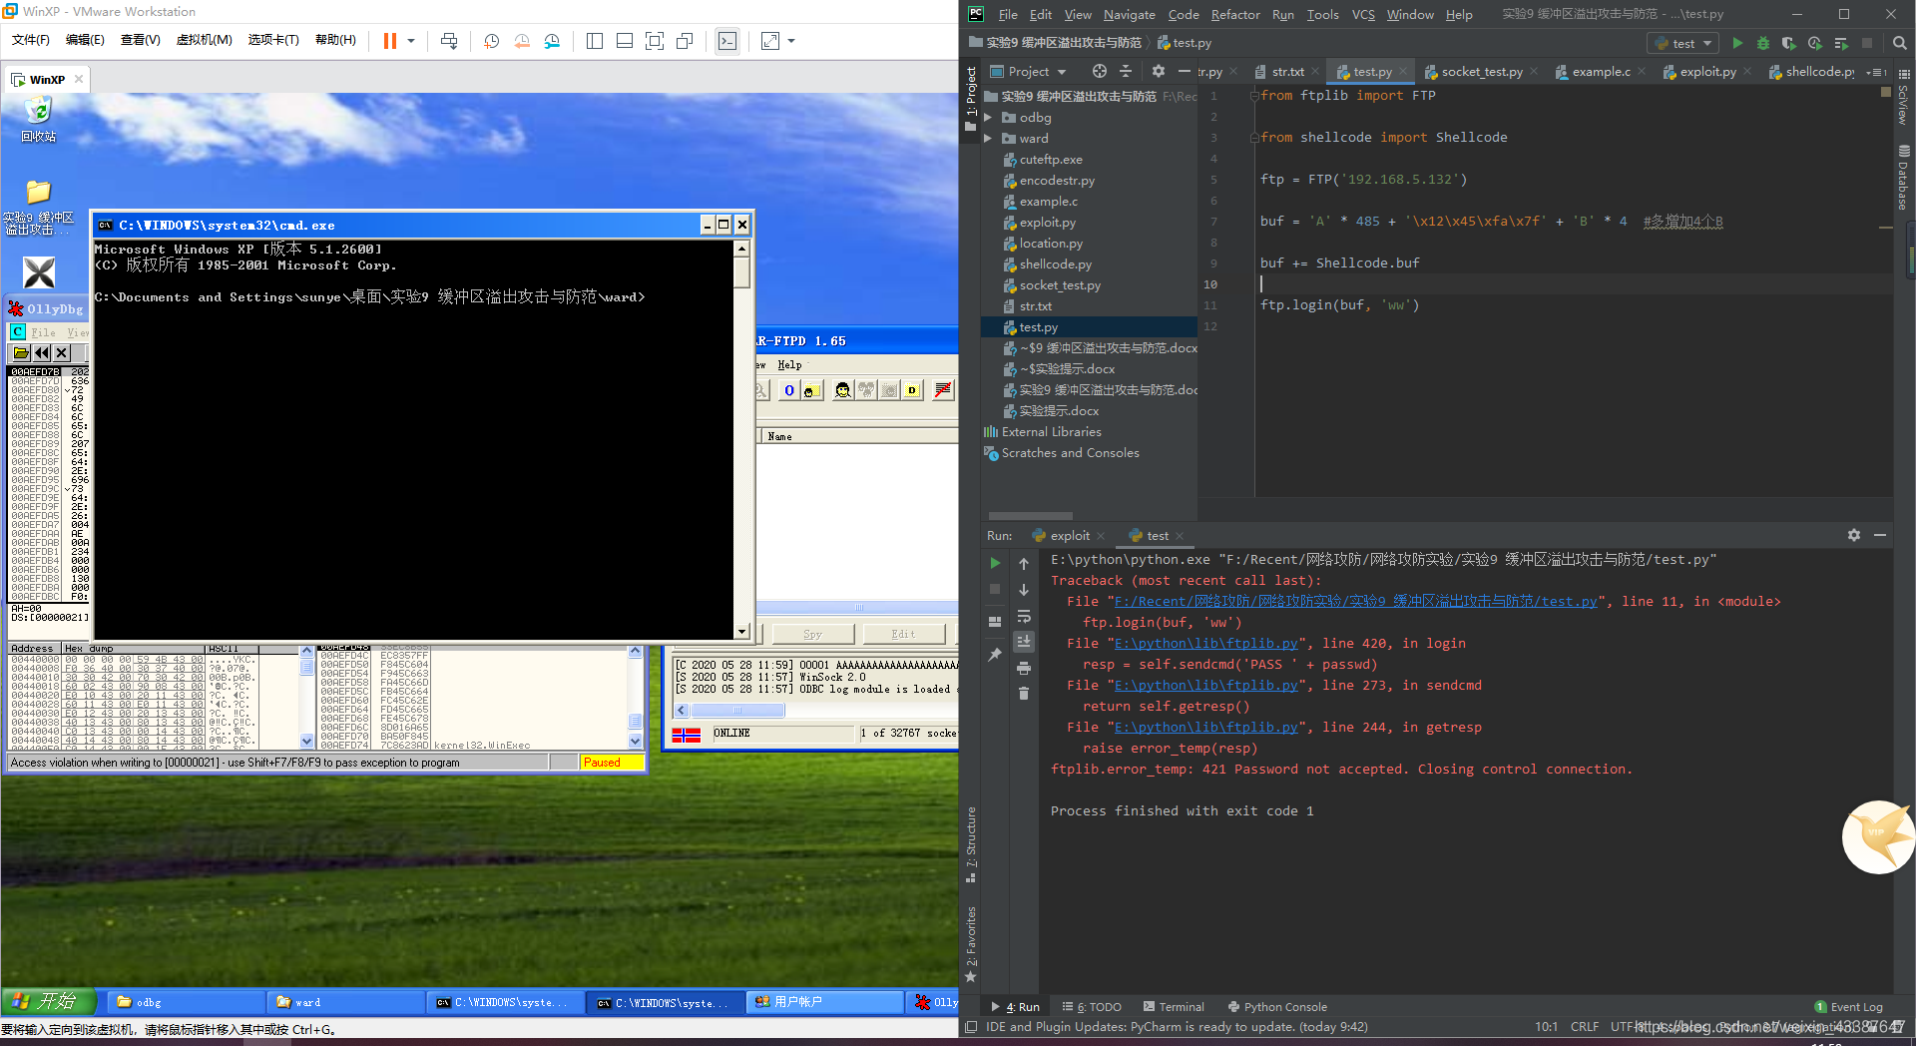Screen dimensions: 1916x1046
Task: Open the VMware 文件(F) menu
Action: pyautogui.click(x=31, y=40)
